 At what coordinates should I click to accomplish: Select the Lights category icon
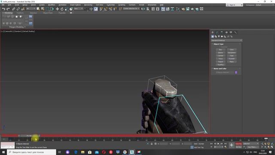pos(219,36)
